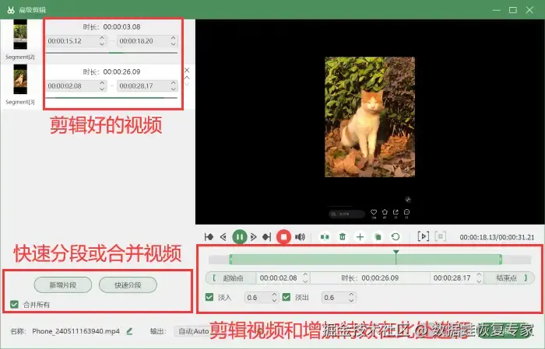Viewport: 545px width, 349px height.
Task: Step forward one frame
Action: tap(253, 237)
